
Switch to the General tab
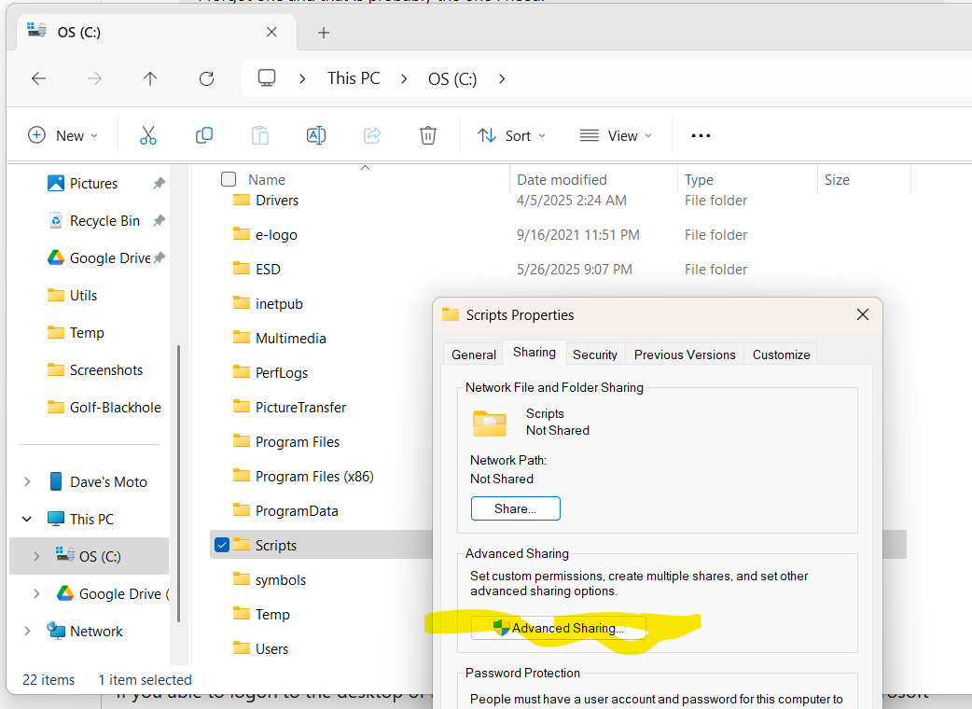point(474,354)
